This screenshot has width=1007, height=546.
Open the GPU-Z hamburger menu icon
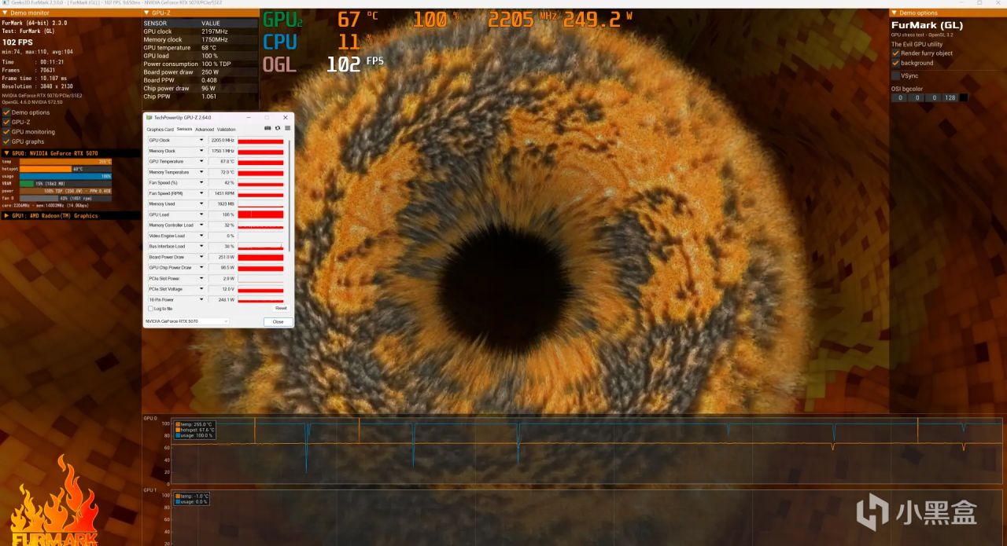[287, 128]
